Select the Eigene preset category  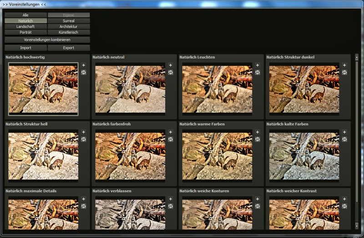[69, 15]
